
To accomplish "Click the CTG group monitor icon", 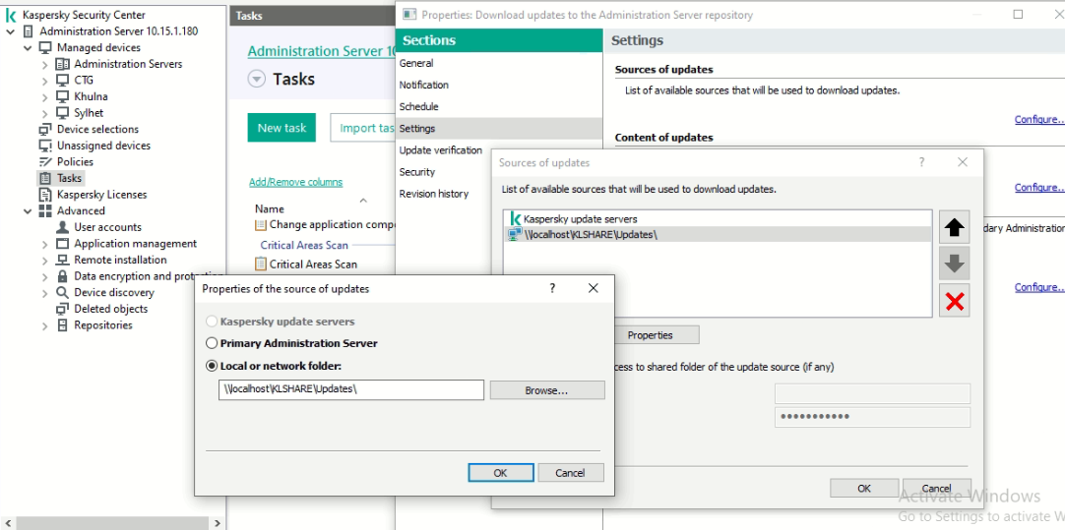I will click(62, 80).
